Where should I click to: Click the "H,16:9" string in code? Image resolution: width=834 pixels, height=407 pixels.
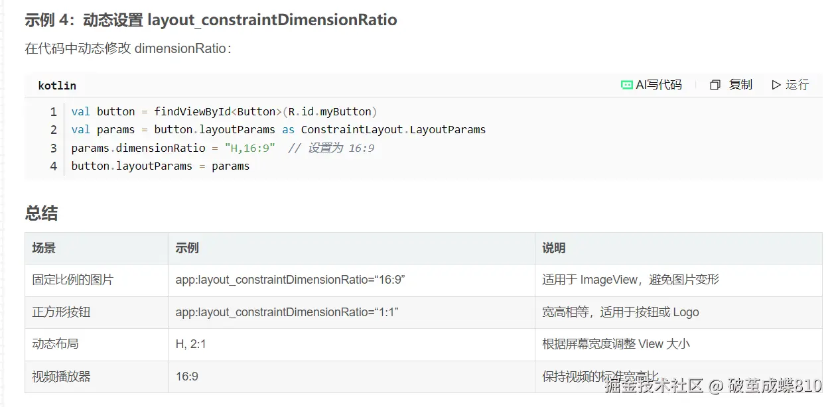tap(249, 148)
